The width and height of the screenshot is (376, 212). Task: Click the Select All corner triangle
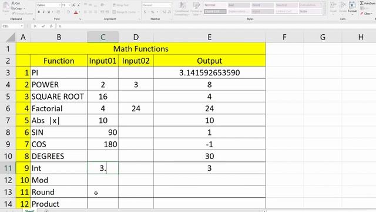(x=11, y=37)
